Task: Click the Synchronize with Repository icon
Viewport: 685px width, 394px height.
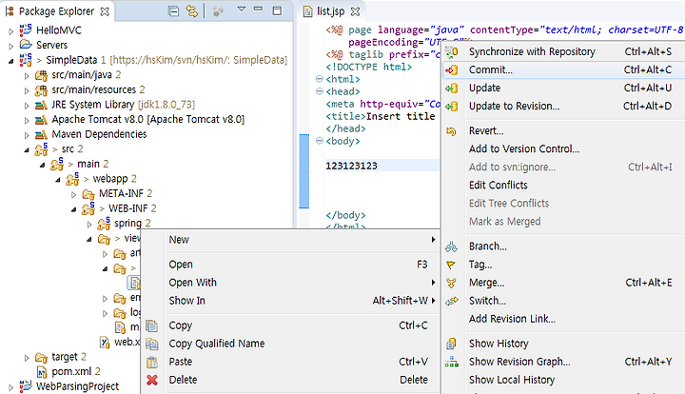Action: tap(452, 52)
